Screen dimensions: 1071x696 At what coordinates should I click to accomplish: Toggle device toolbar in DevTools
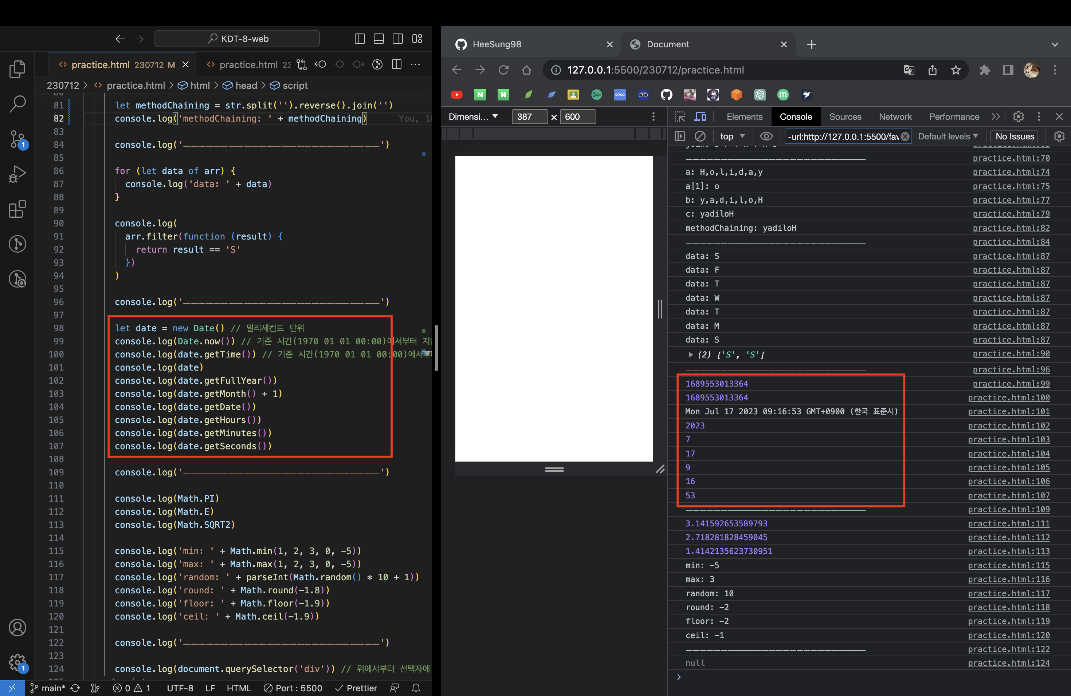tap(700, 116)
